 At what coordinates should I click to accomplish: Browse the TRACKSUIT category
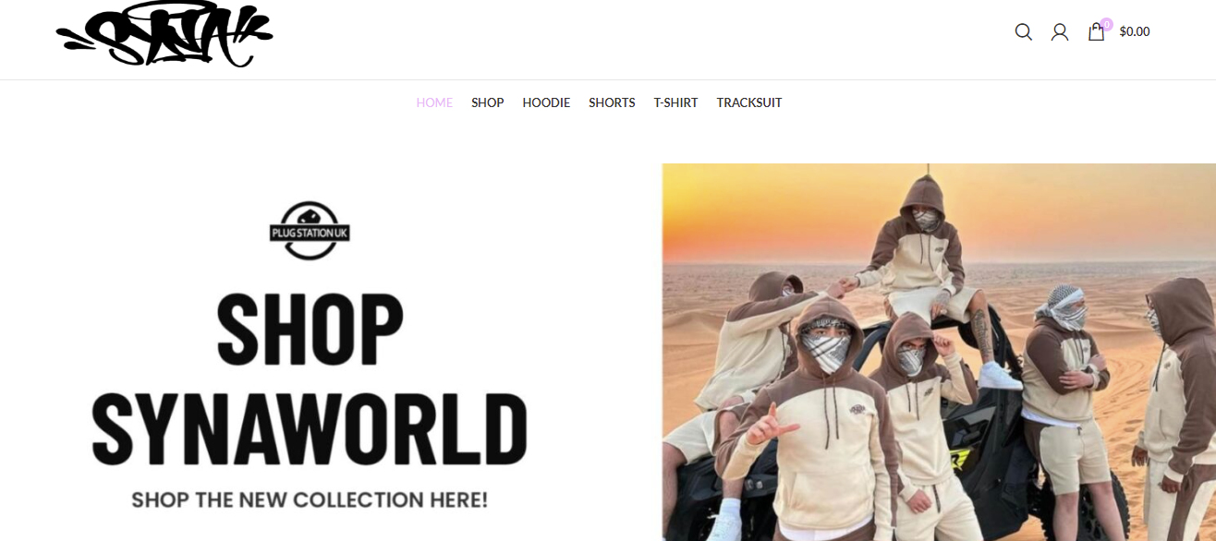[749, 102]
